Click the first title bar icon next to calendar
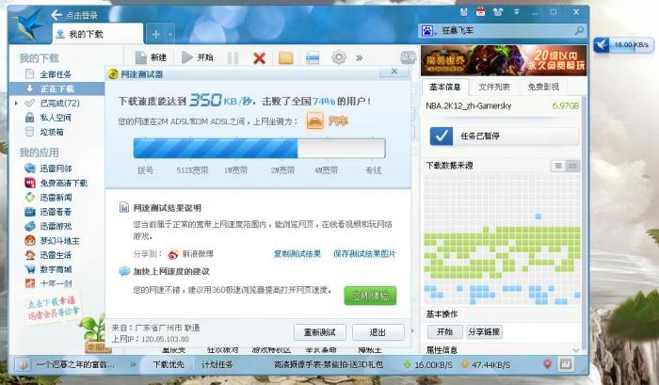The width and height of the screenshot is (659, 385). [x=463, y=12]
